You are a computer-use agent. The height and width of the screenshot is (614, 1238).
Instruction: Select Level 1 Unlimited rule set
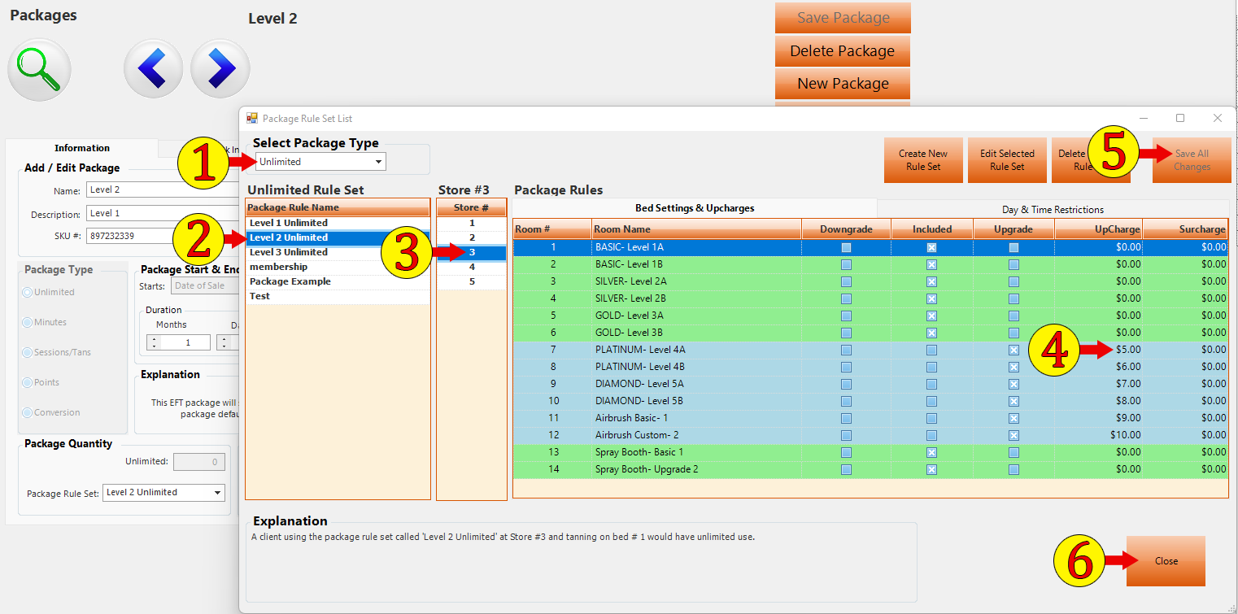pos(338,223)
